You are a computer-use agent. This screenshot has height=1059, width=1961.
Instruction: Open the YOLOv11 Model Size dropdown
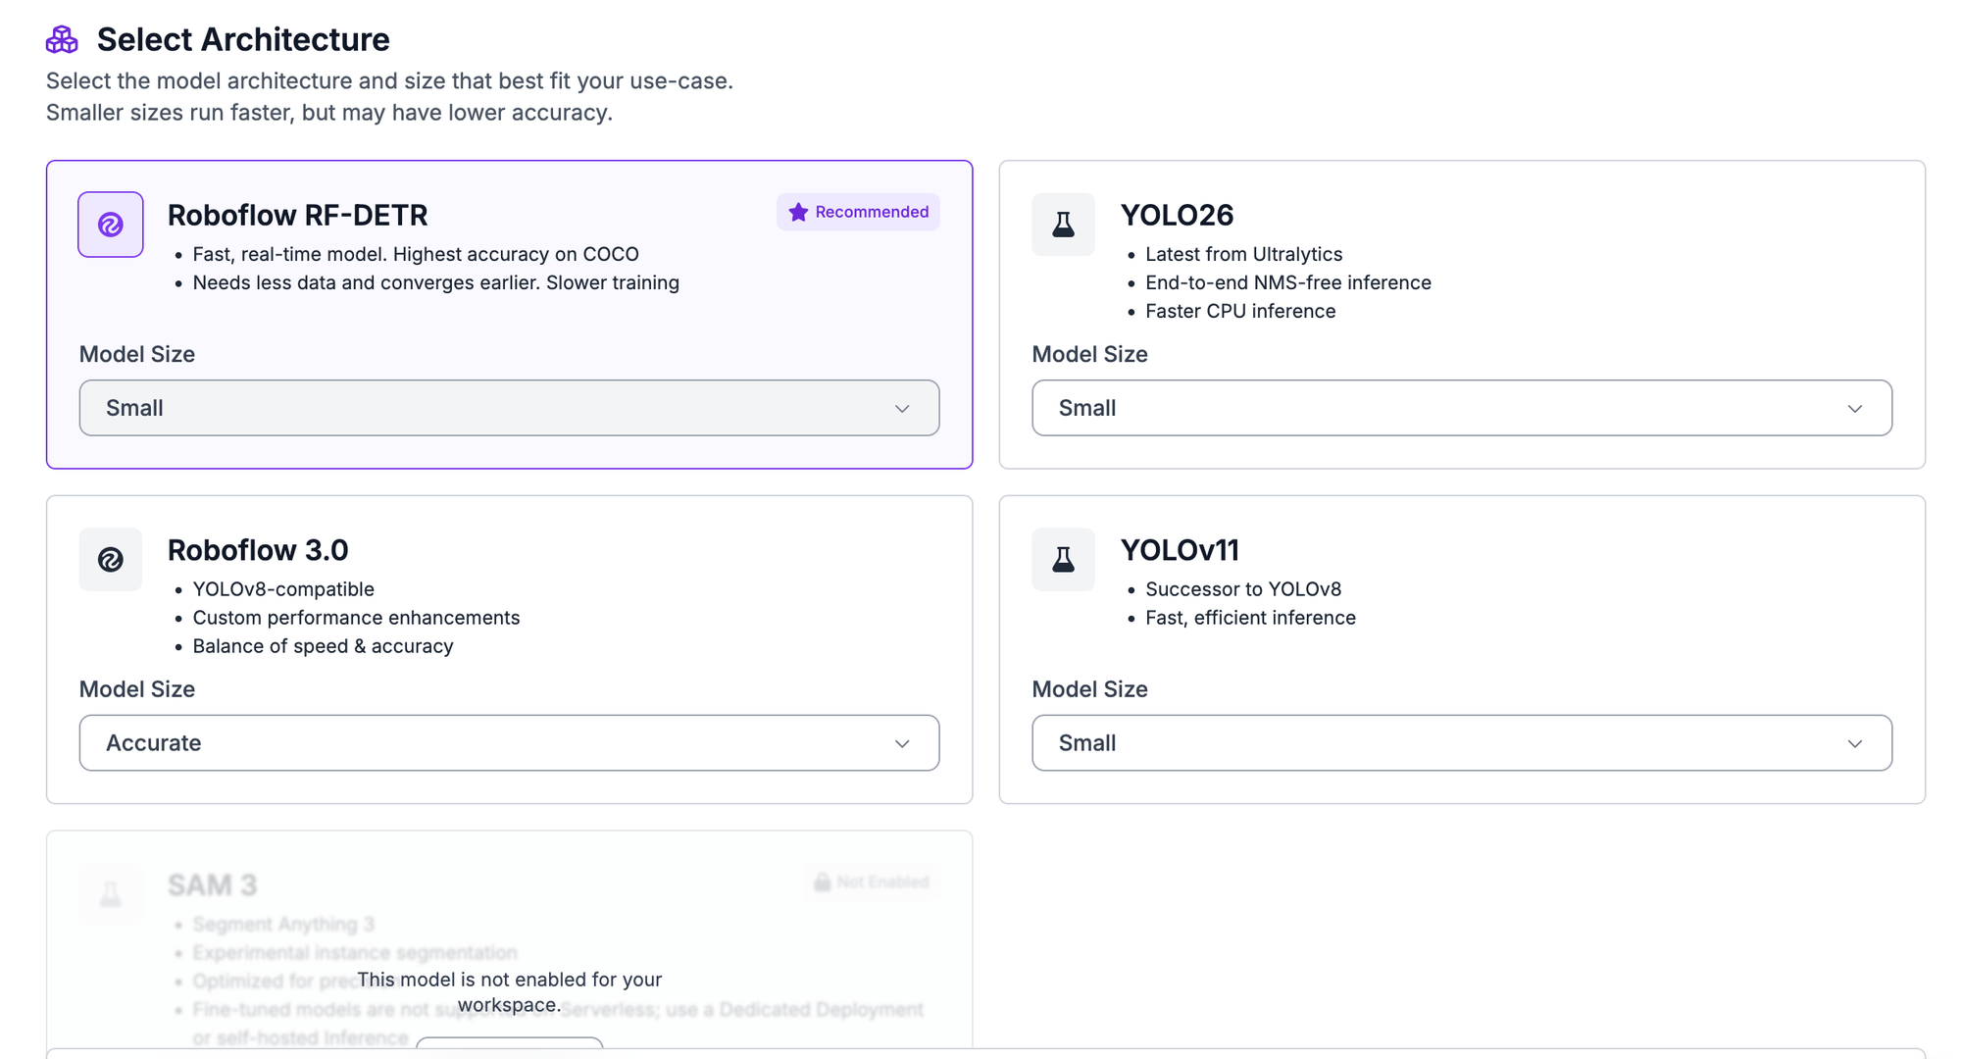point(1462,743)
